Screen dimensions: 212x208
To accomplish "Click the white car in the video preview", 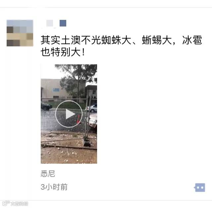I will 92,108.
